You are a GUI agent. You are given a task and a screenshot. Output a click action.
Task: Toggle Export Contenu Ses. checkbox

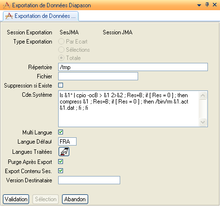(x=61, y=171)
